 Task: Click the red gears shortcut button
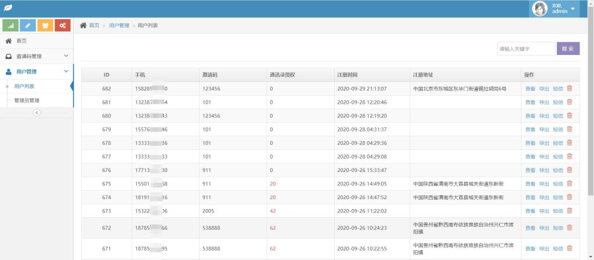coord(63,25)
